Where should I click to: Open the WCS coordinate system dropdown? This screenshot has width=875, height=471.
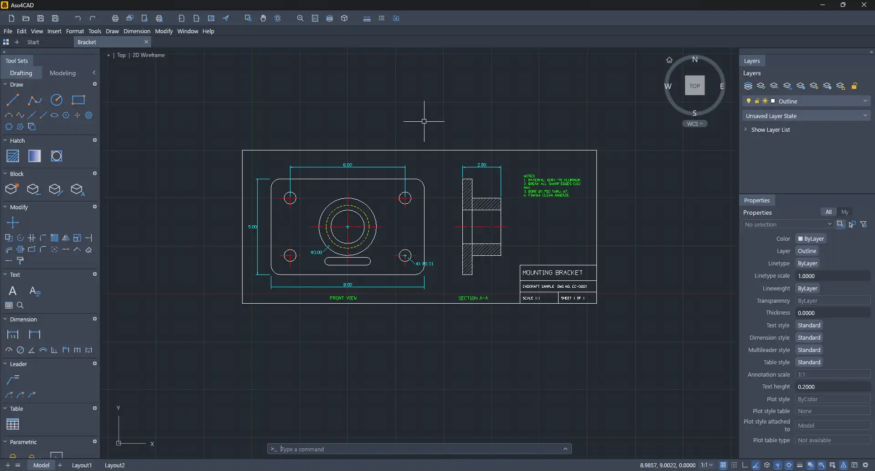pyautogui.click(x=695, y=124)
